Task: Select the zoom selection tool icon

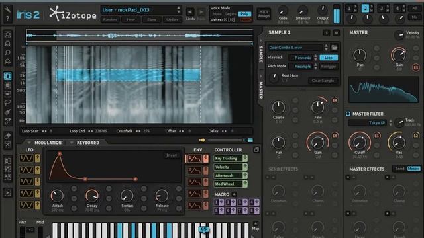Action: pos(7,34)
